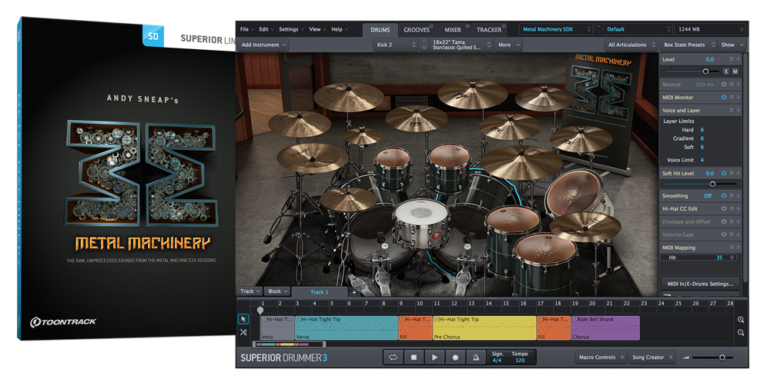Screen dimensions: 771x389
Task: Switch to the Grooves tab
Action: pos(417,30)
